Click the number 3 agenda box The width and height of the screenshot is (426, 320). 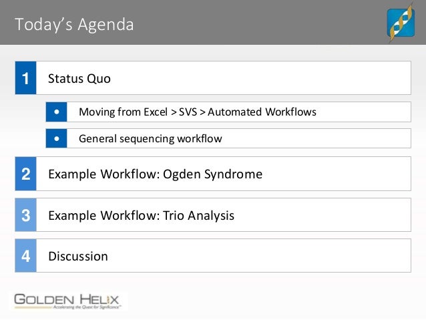coord(25,215)
